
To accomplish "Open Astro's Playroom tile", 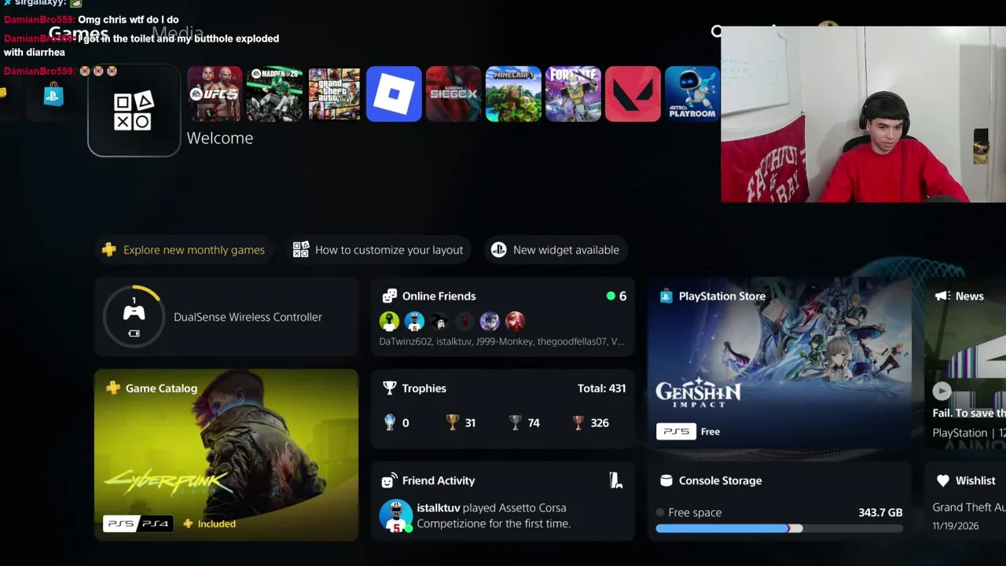I will [692, 94].
